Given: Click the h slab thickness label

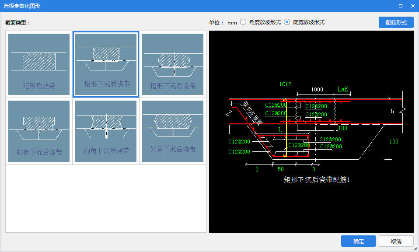Looking at the screenshot, I should (x=392, y=112).
